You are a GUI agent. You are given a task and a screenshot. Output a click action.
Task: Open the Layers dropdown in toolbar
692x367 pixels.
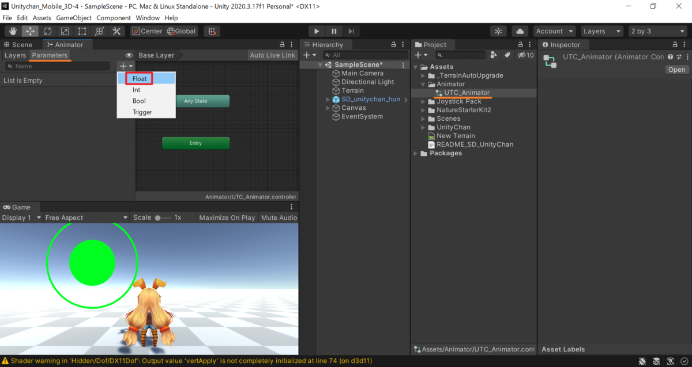pos(601,31)
